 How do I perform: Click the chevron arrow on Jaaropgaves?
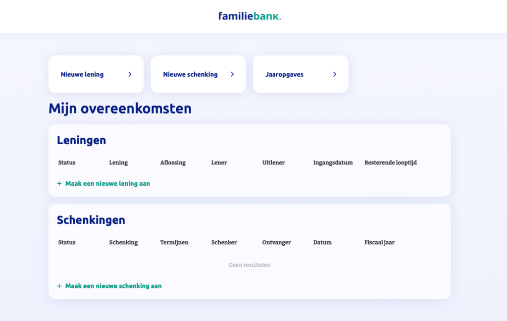point(335,74)
